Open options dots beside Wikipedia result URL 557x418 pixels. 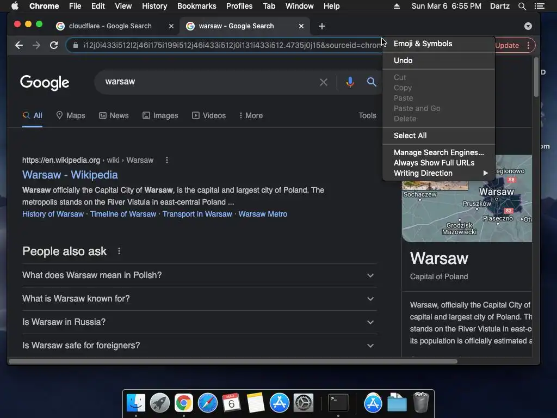pyautogui.click(x=166, y=161)
